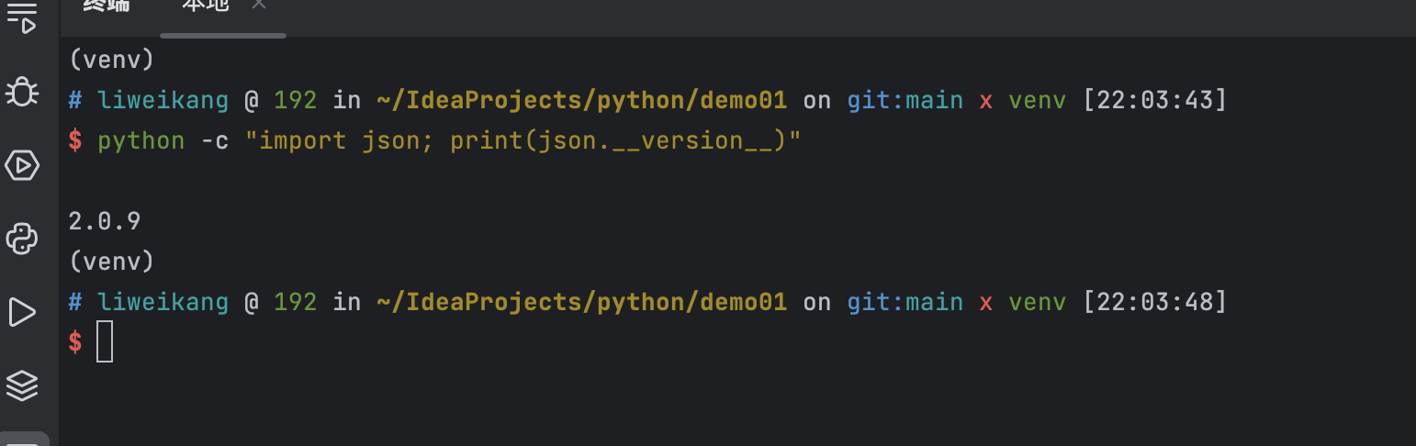Click the run list icon at sidebar top
This screenshot has height=446, width=1416.
click(22, 18)
